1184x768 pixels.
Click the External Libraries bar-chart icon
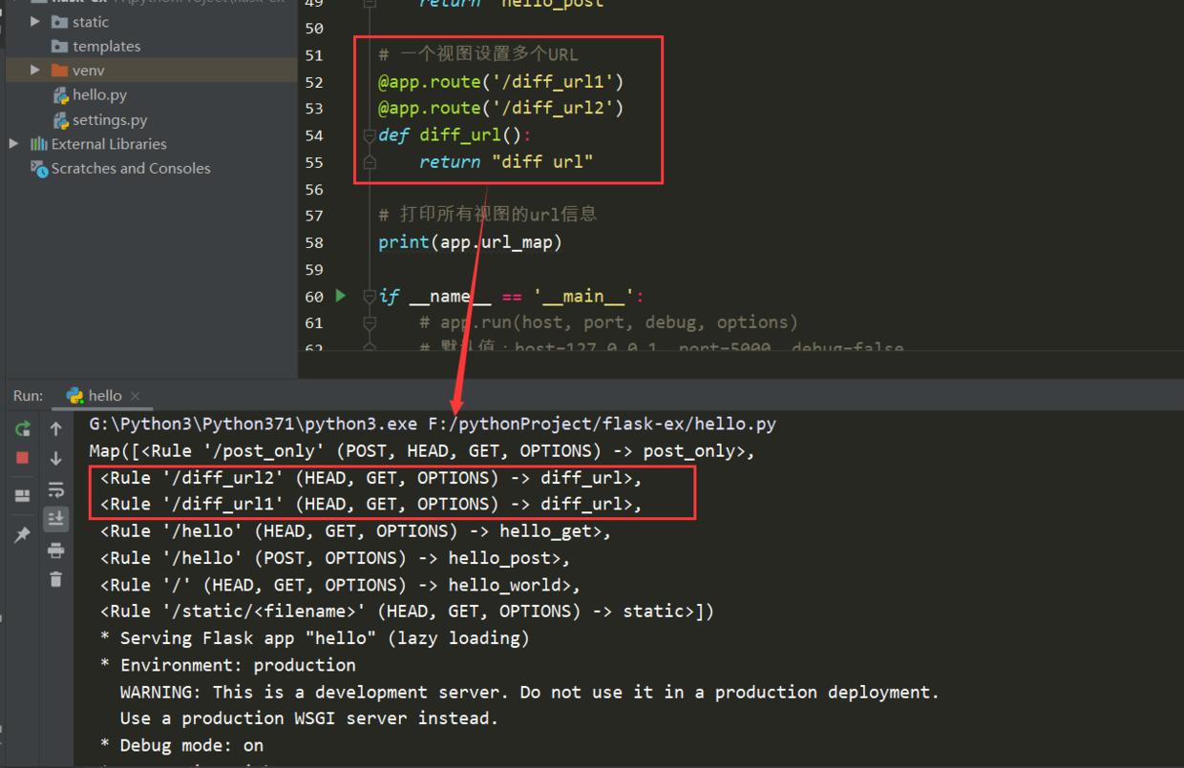(x=39, y=143)
